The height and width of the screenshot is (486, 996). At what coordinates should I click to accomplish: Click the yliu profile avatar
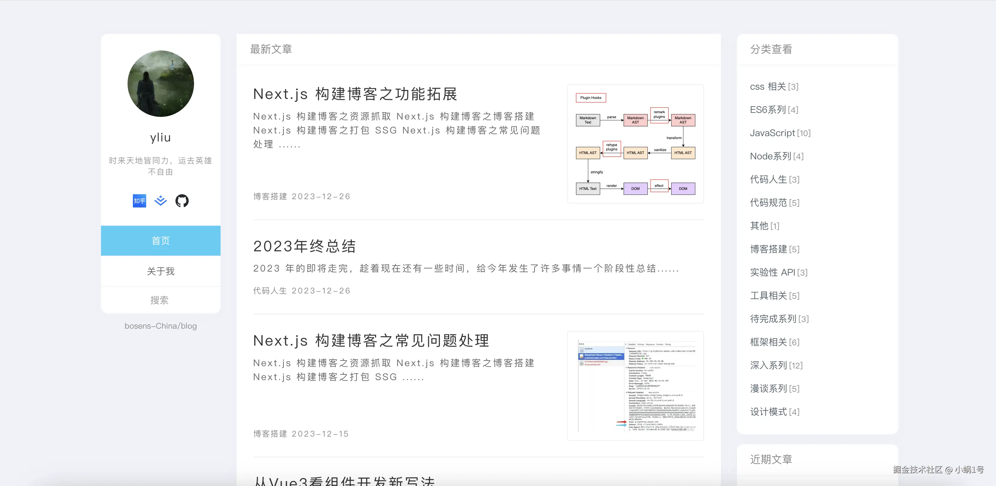(160, 83)
